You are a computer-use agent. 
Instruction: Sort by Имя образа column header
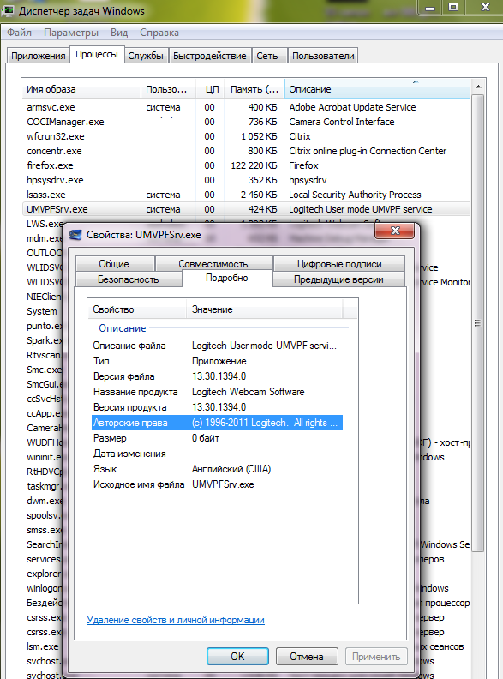pyautogui.click(x=81, y=89)
